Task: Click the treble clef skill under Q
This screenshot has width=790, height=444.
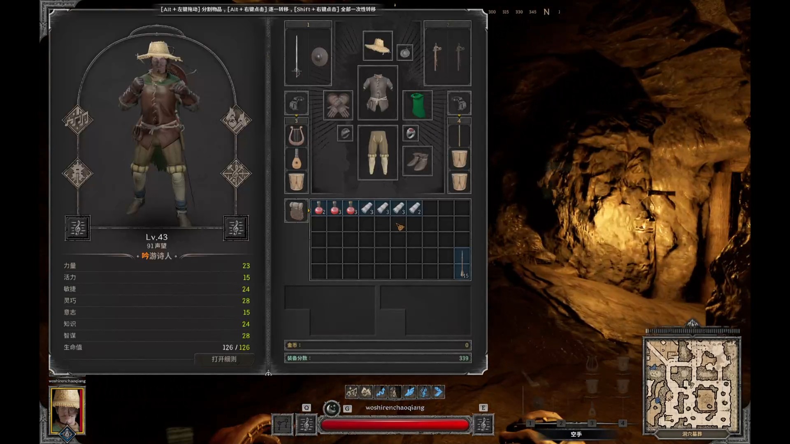Action: pyautogui.click(x=306, y=424)
